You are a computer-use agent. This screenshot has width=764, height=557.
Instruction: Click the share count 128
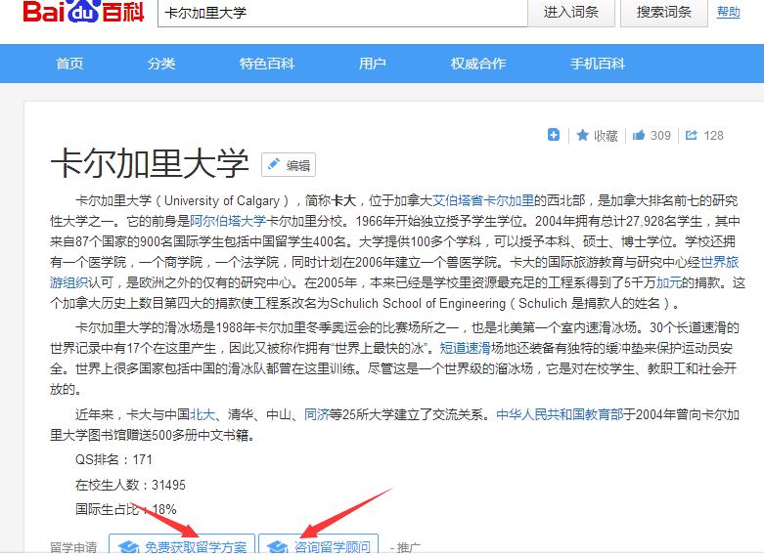[714, 136]
